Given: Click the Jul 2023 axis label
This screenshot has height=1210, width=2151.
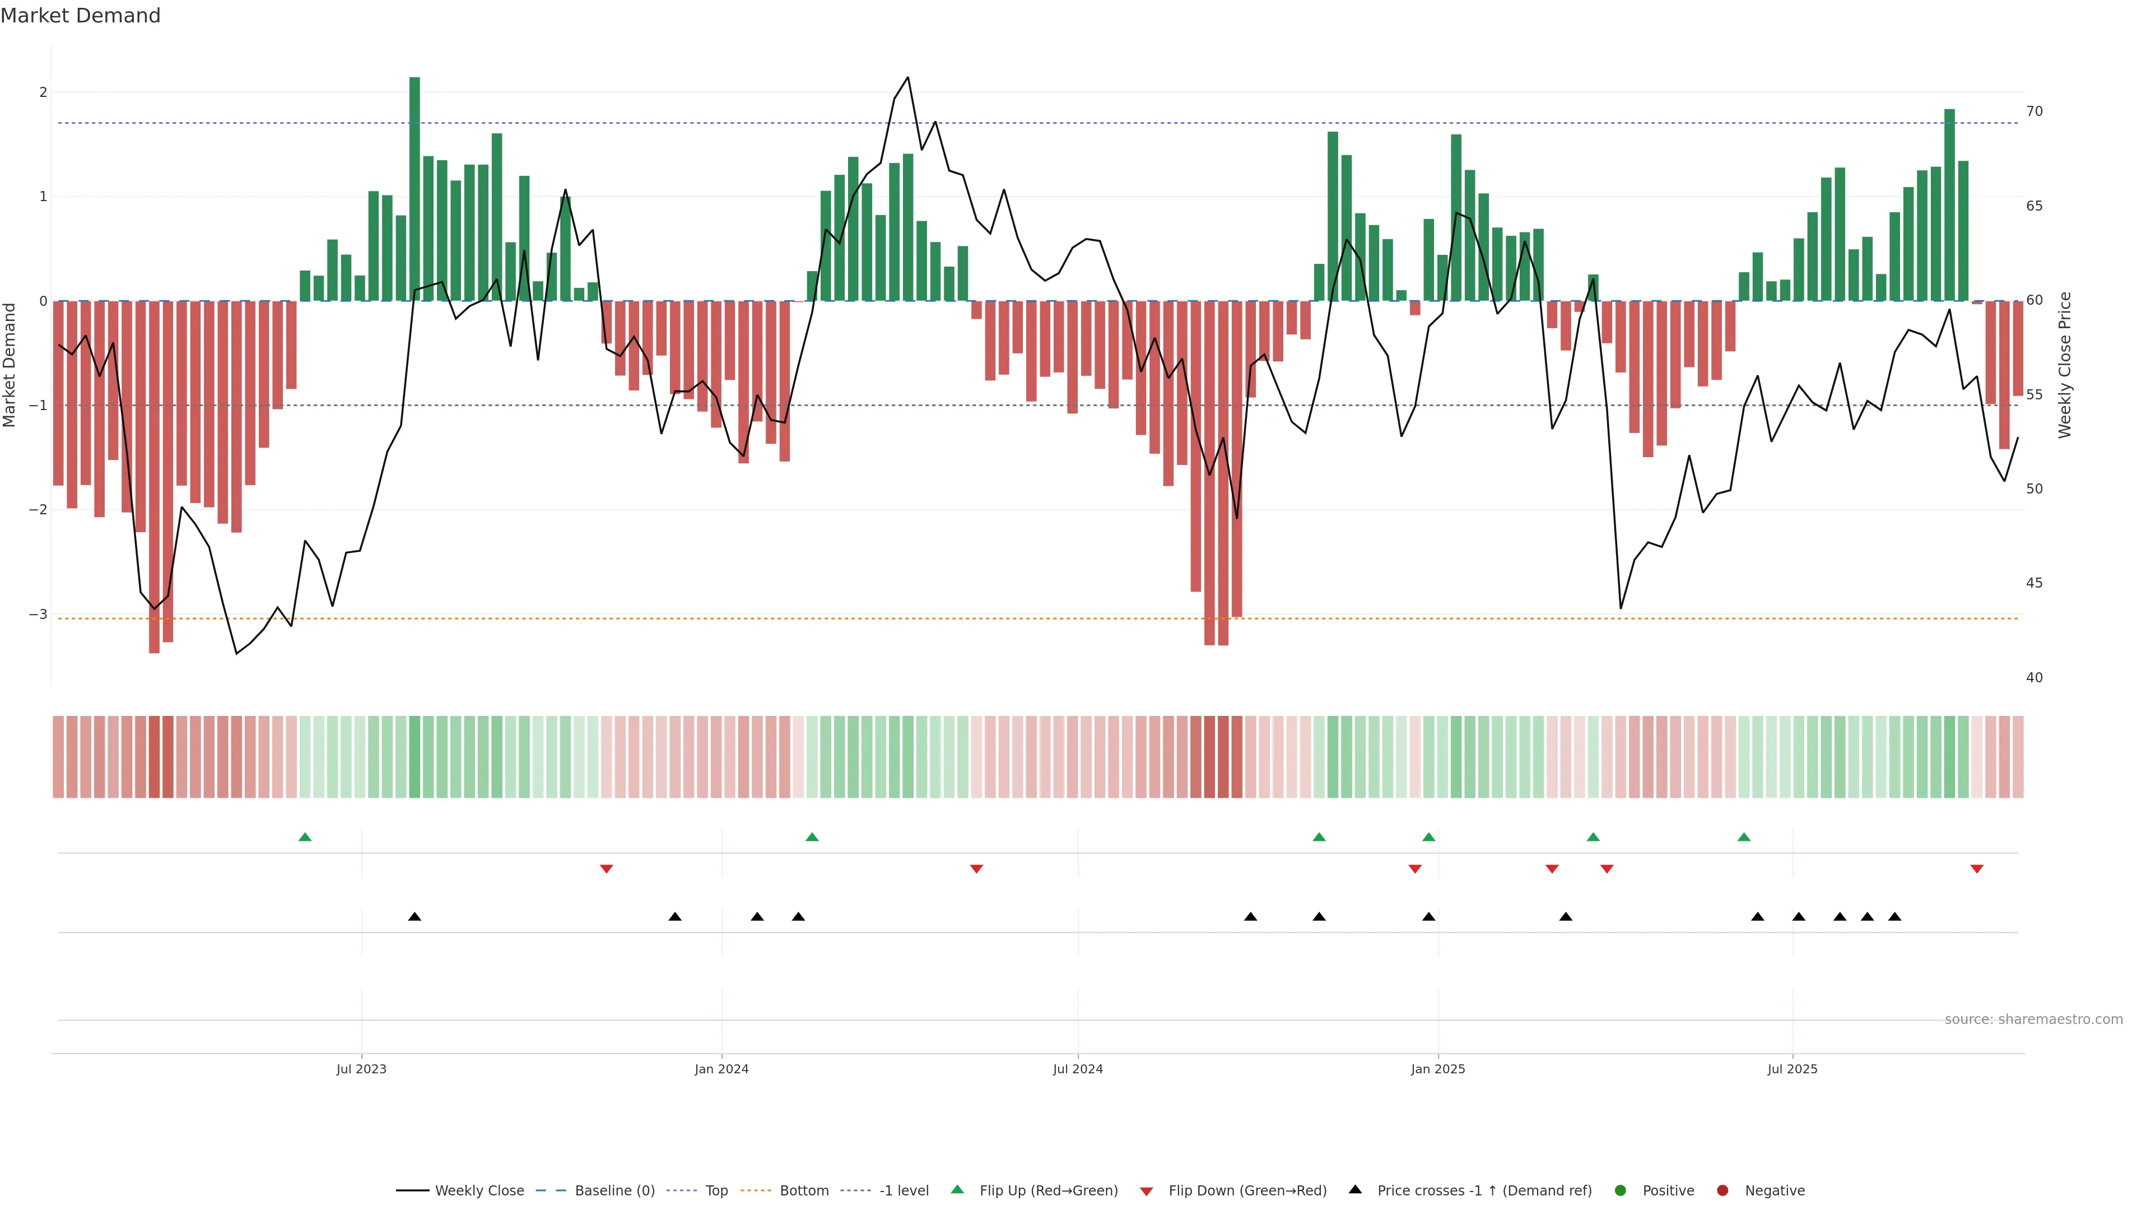Looking at the screenshot, I should tap(361, 1069).
